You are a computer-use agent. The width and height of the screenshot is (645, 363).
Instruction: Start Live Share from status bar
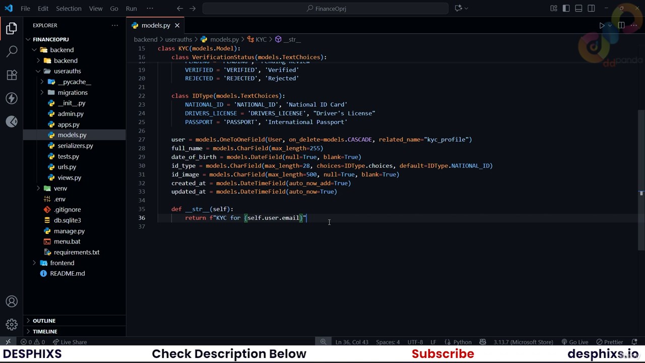(69, 342)
